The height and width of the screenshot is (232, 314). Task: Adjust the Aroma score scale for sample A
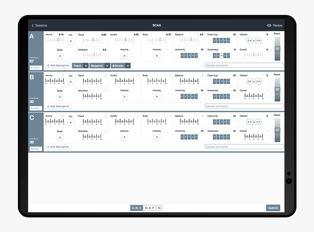click(x=55, y=40)
